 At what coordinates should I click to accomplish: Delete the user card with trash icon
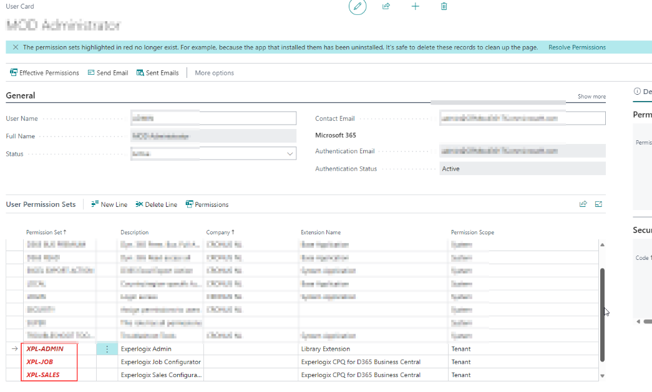click(x=444, y=6)
